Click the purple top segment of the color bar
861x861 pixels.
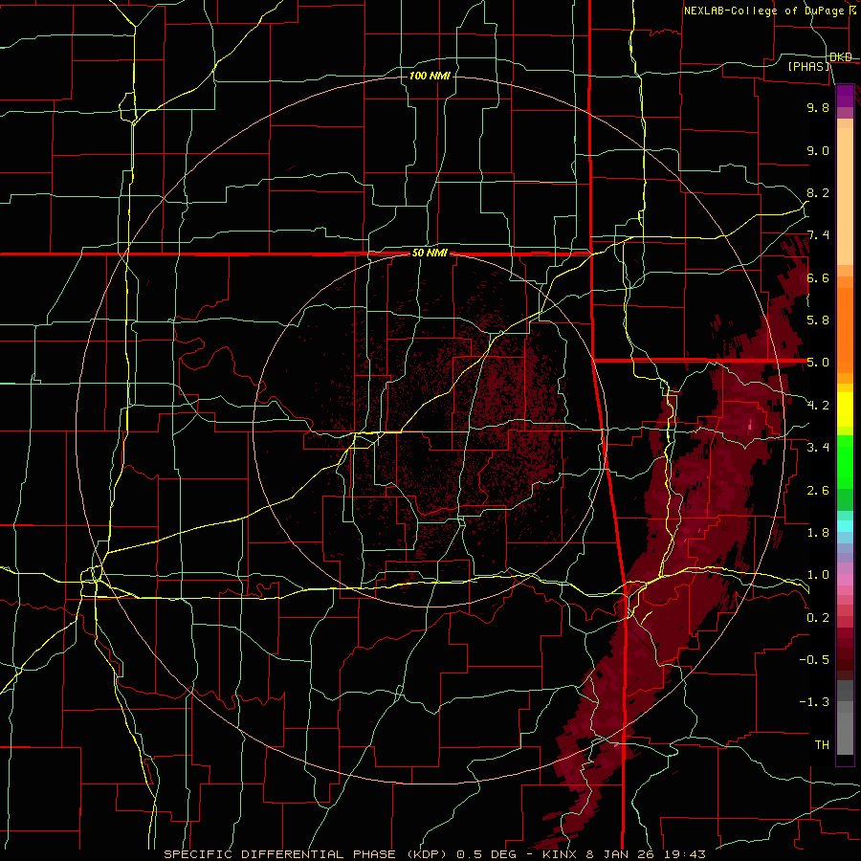845,96
